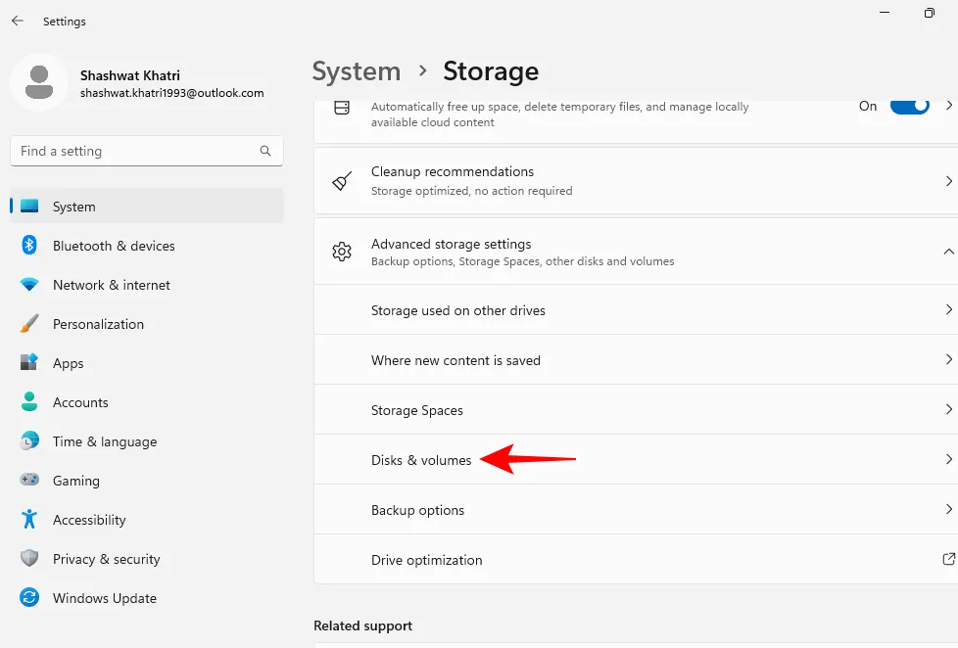Screen dimensions: 958x648
Task: Click the Bluetooth icon in sidebar
Action: tap(29, 245)
